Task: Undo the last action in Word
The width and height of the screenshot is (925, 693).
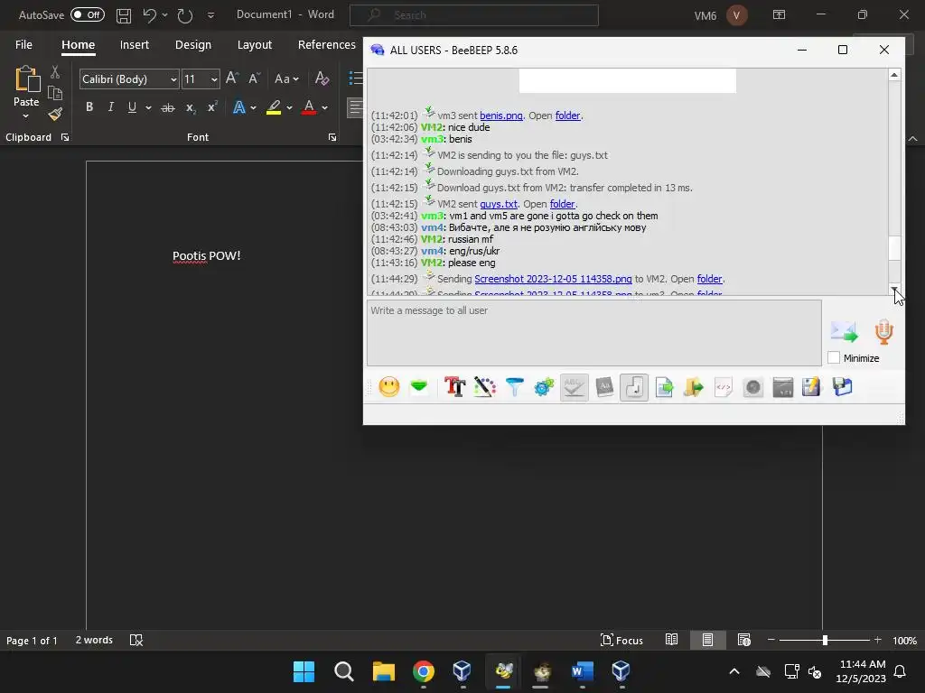Action: 149,15
